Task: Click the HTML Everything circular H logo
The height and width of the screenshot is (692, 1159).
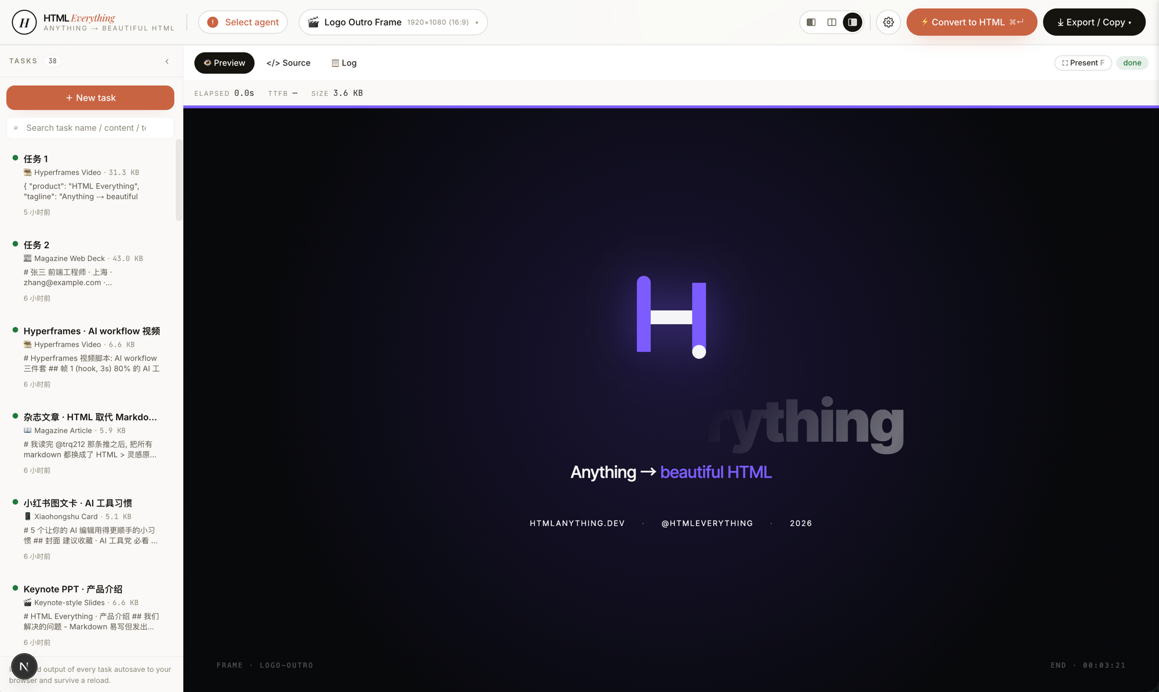Action: (x=24, y=22)
